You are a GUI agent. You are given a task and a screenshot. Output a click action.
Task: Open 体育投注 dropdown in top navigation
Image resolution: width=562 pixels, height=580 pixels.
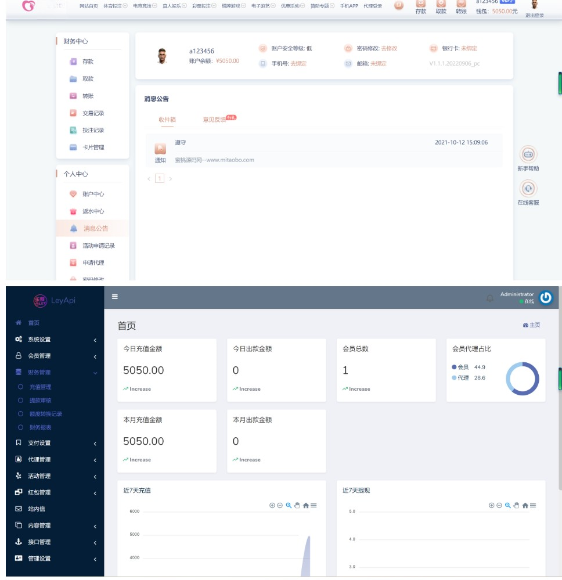[115, 6]
